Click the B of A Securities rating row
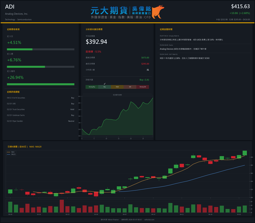Image resolution: width=255 pixels, height=223 pixels. (x=41, y=98)
